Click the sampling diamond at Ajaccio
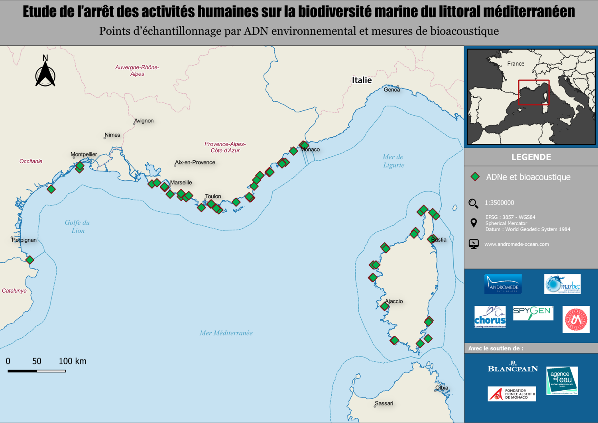 pos(384,306)
